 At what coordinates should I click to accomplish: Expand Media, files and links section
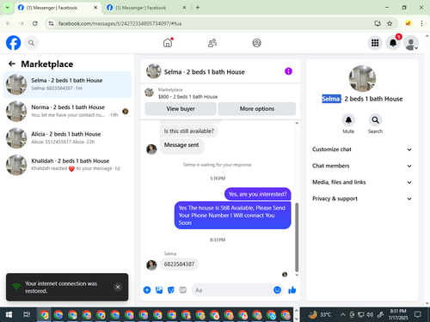pos(362,182)
